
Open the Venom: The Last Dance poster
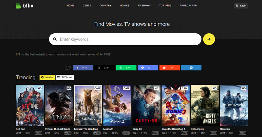pos(59,105)
